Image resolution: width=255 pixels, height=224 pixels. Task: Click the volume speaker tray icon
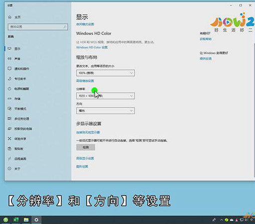tap(246, 220)
